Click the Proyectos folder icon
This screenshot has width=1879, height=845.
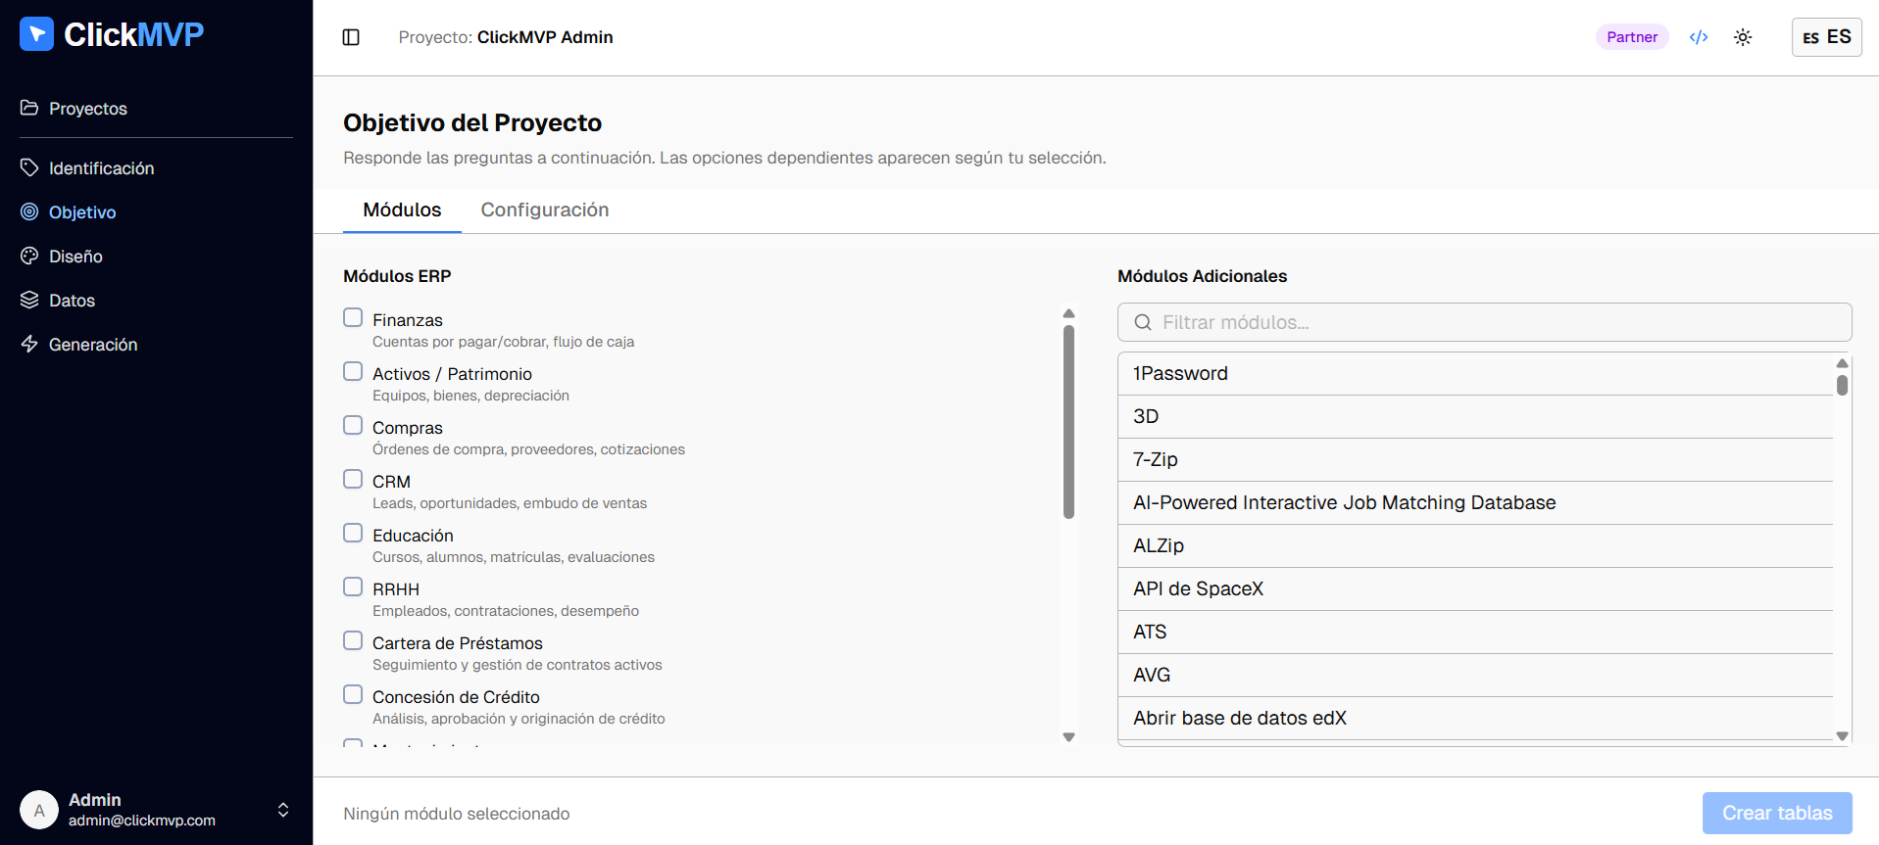coord(29,108)
